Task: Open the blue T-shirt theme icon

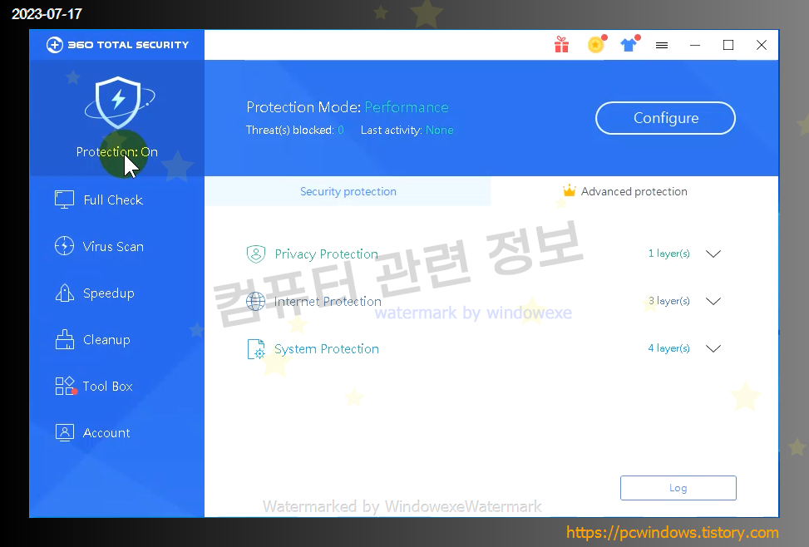Action: pos(629,45)
